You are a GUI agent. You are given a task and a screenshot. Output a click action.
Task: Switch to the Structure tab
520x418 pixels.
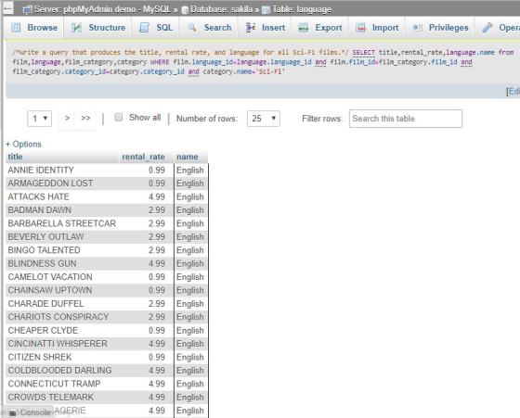[x=98, y=28]
